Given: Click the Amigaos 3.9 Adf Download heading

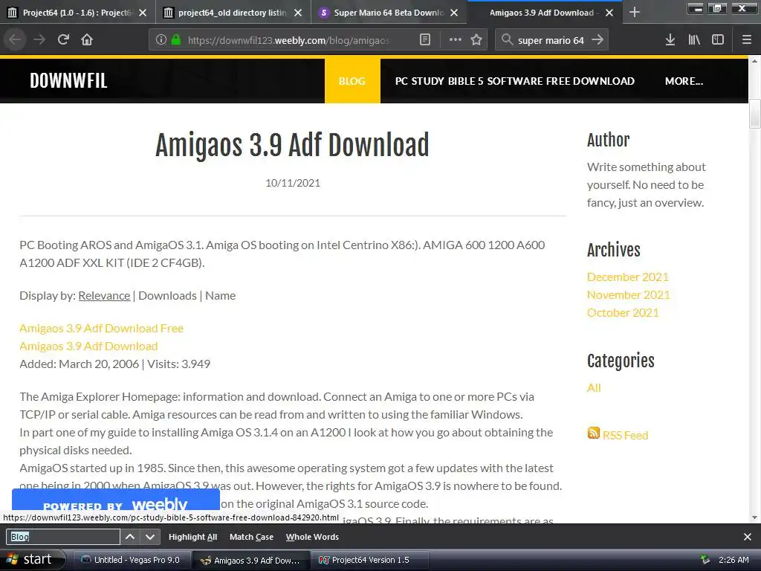Looking at the screenshot, I should click(292, 145).
